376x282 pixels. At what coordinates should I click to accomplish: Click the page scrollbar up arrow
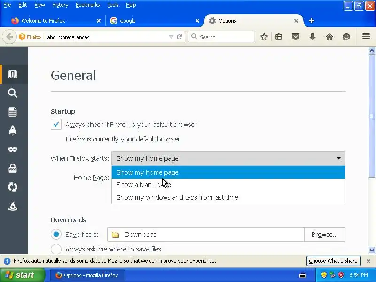coord(372,50)
